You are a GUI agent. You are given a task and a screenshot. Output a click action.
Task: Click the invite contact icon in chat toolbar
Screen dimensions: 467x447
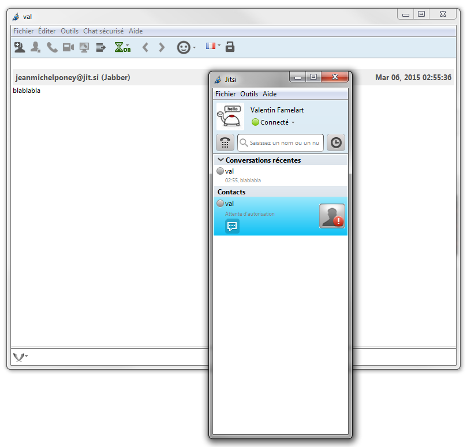tap(20, 47)
